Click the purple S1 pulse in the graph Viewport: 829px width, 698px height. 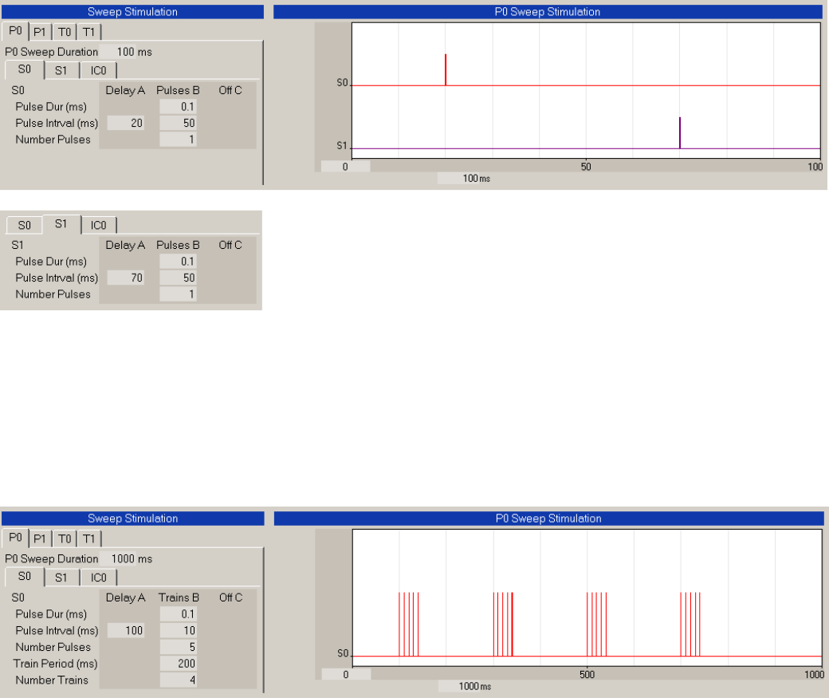click(680, 132)
